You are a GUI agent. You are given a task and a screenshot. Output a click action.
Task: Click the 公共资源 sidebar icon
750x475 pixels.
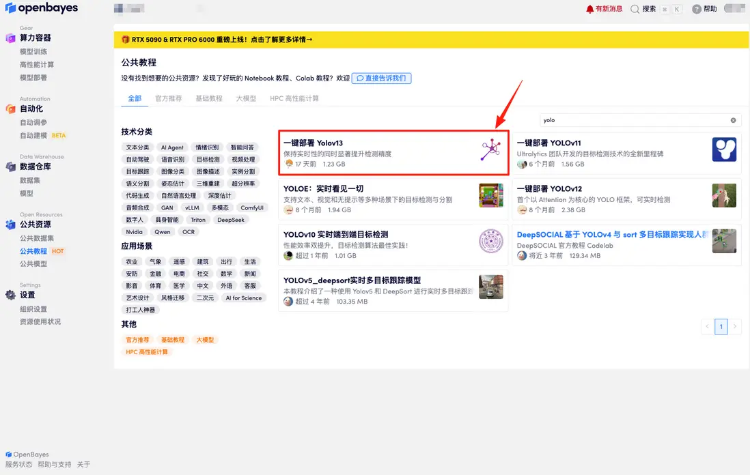(x=10, y=225)
